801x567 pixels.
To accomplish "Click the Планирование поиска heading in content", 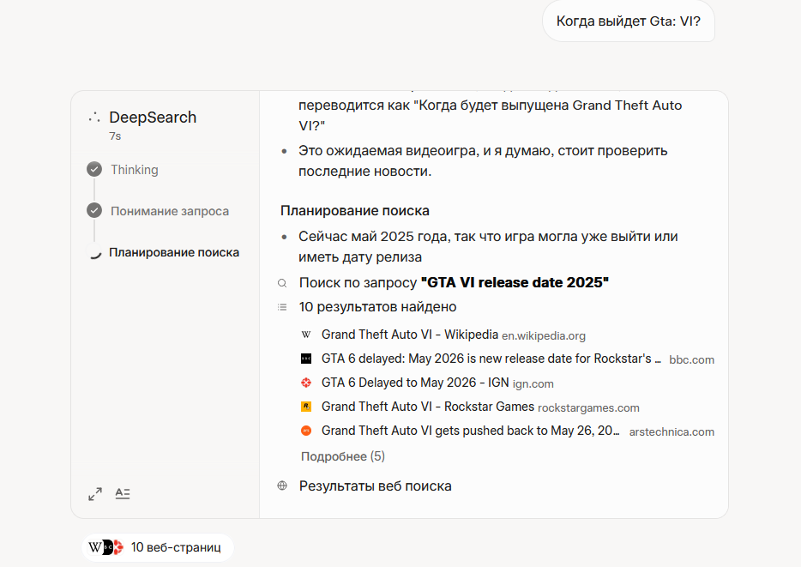I will pyautogui.click(x=354, y=210).
